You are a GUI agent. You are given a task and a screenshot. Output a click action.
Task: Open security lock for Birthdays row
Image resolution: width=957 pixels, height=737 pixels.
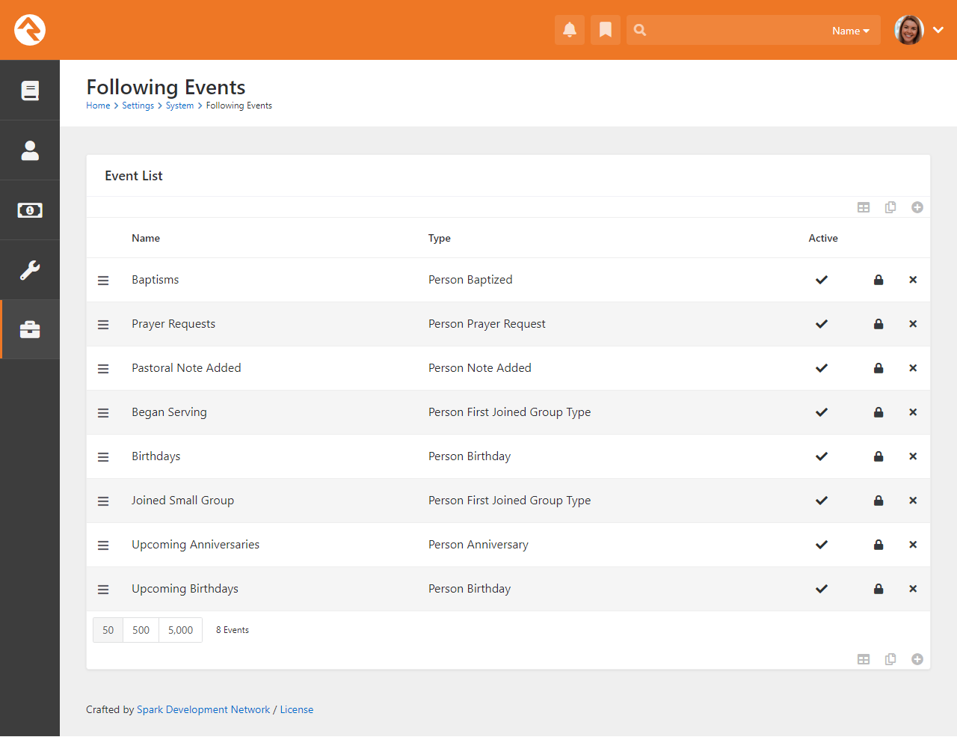[x=878, y=456]
